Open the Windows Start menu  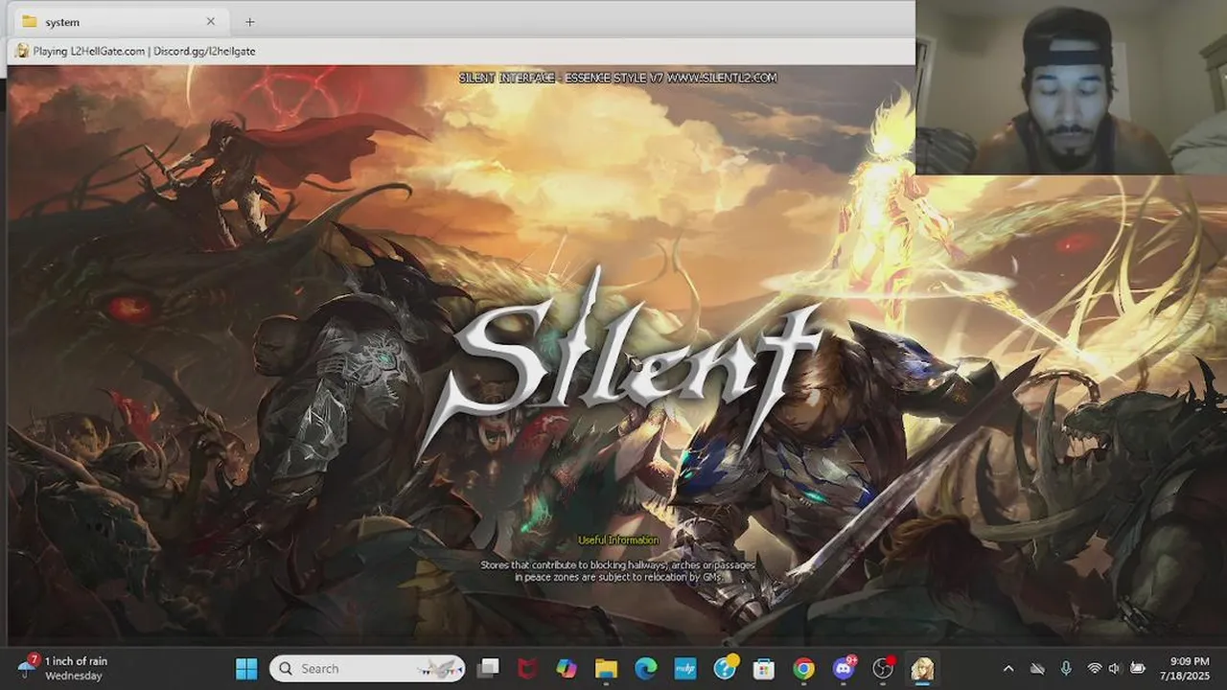tap(246, 668)
